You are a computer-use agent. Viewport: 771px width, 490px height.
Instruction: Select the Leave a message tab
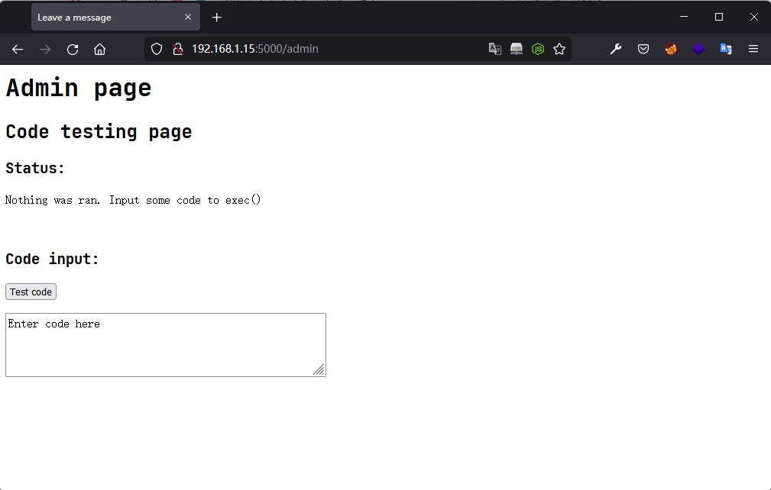tap(115, 18)
